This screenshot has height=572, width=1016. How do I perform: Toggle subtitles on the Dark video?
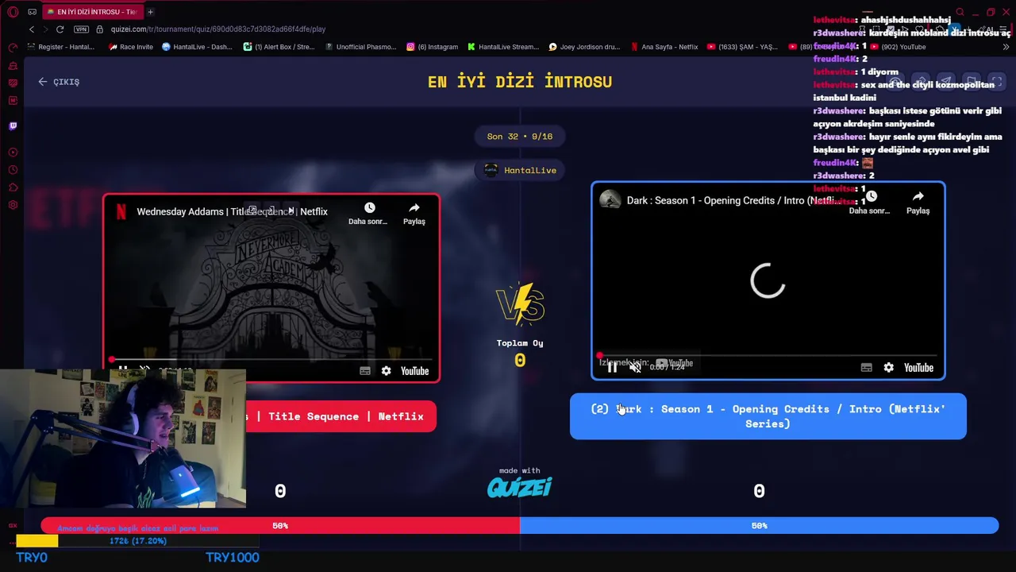867,367
